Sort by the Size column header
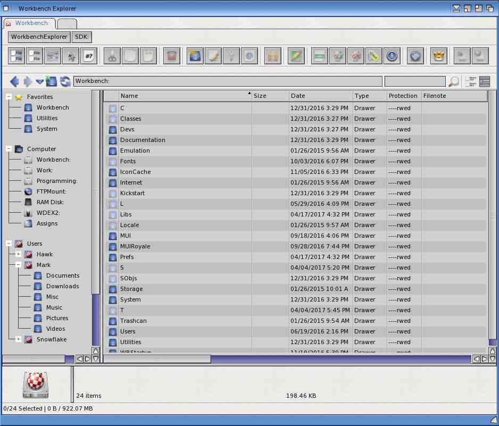 (x=270, y=96)
